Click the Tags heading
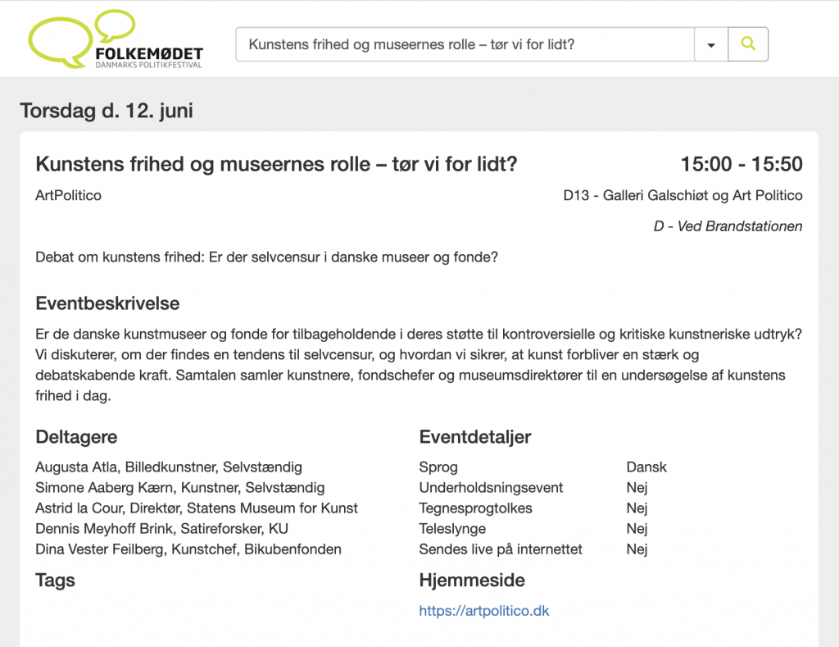The image size is (839, 647). (55, 581)
